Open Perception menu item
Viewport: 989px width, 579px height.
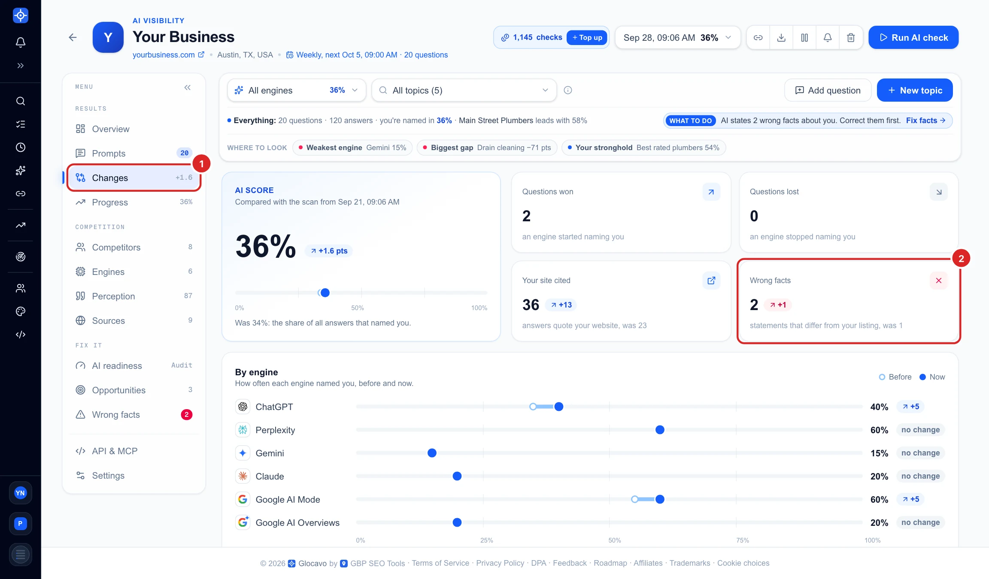134,296
